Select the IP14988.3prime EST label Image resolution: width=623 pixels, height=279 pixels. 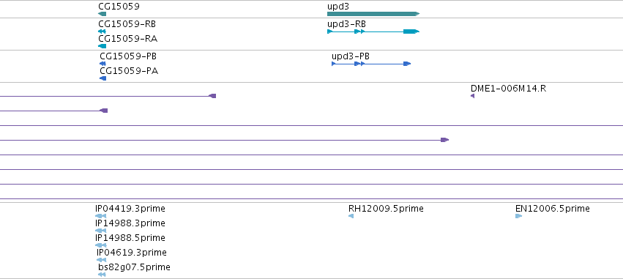[x=130, y=223]
